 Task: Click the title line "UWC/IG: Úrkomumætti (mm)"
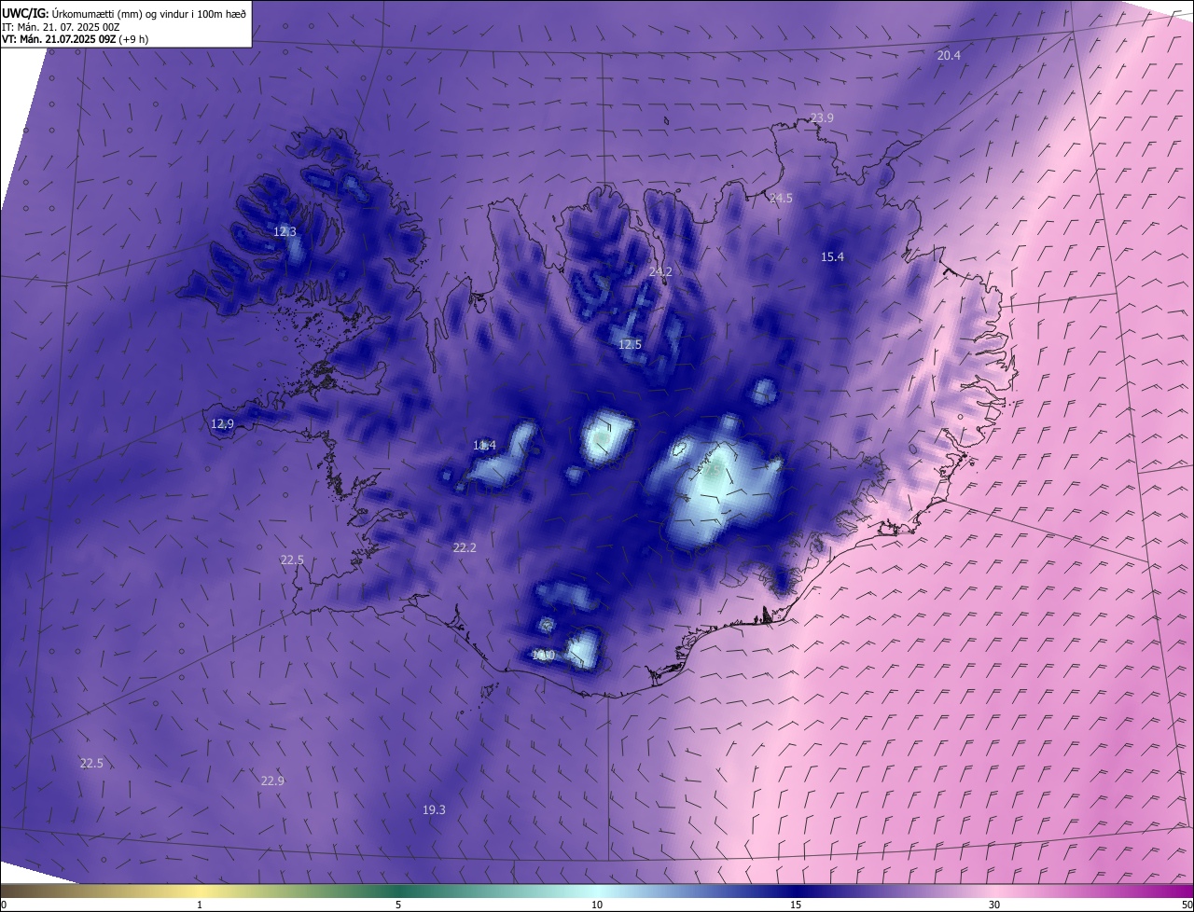coord(74,14)
